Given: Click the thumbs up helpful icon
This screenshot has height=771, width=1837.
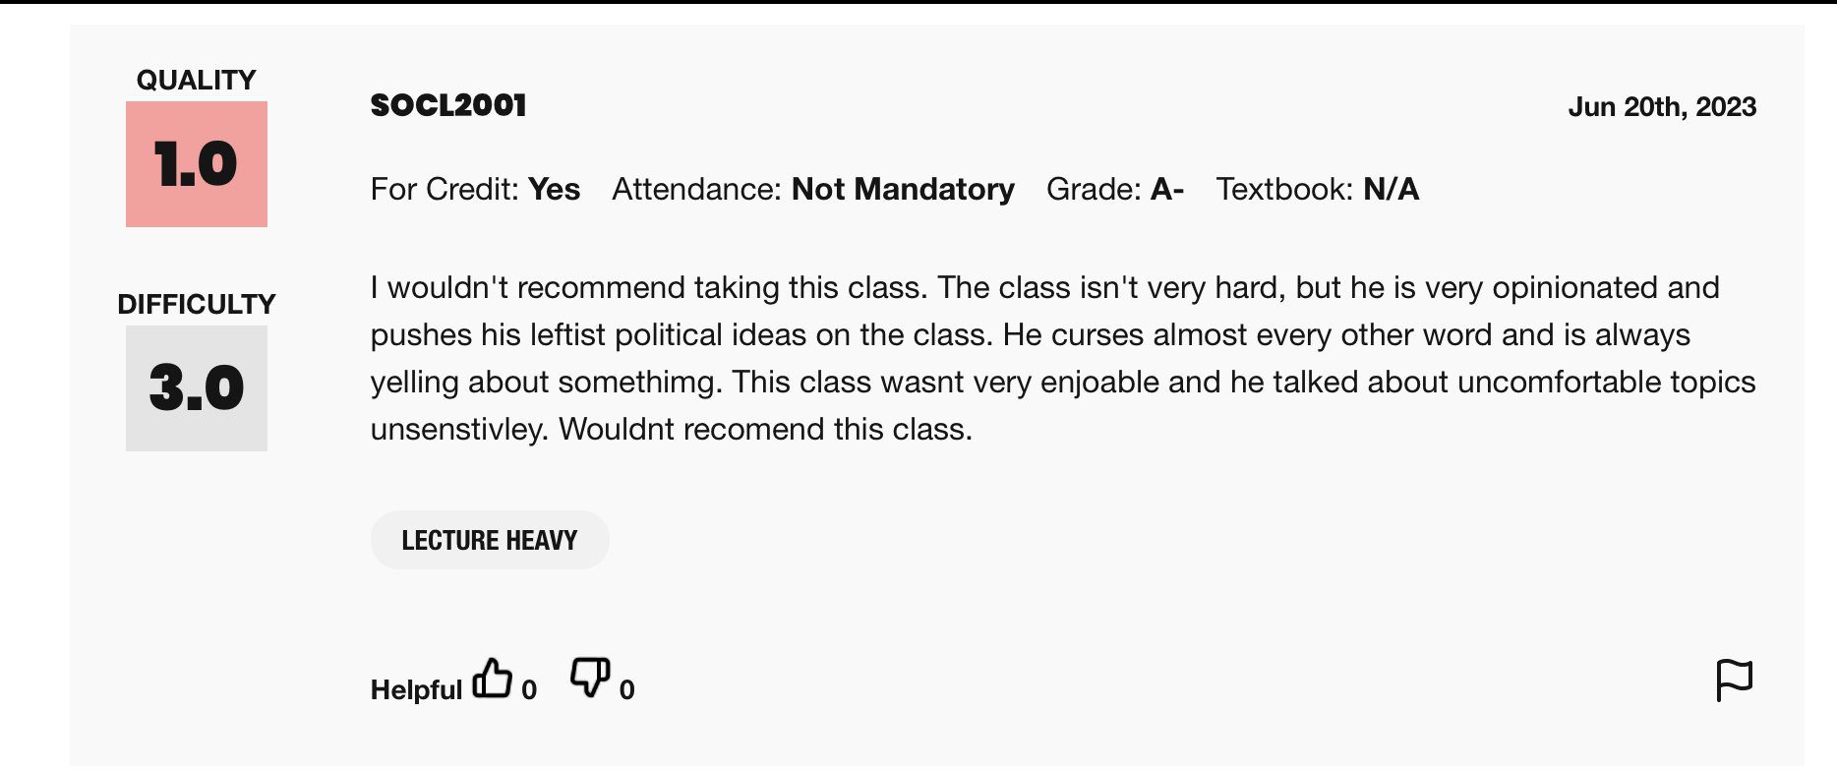Looking at the screenshot, I should coord(492,679).
